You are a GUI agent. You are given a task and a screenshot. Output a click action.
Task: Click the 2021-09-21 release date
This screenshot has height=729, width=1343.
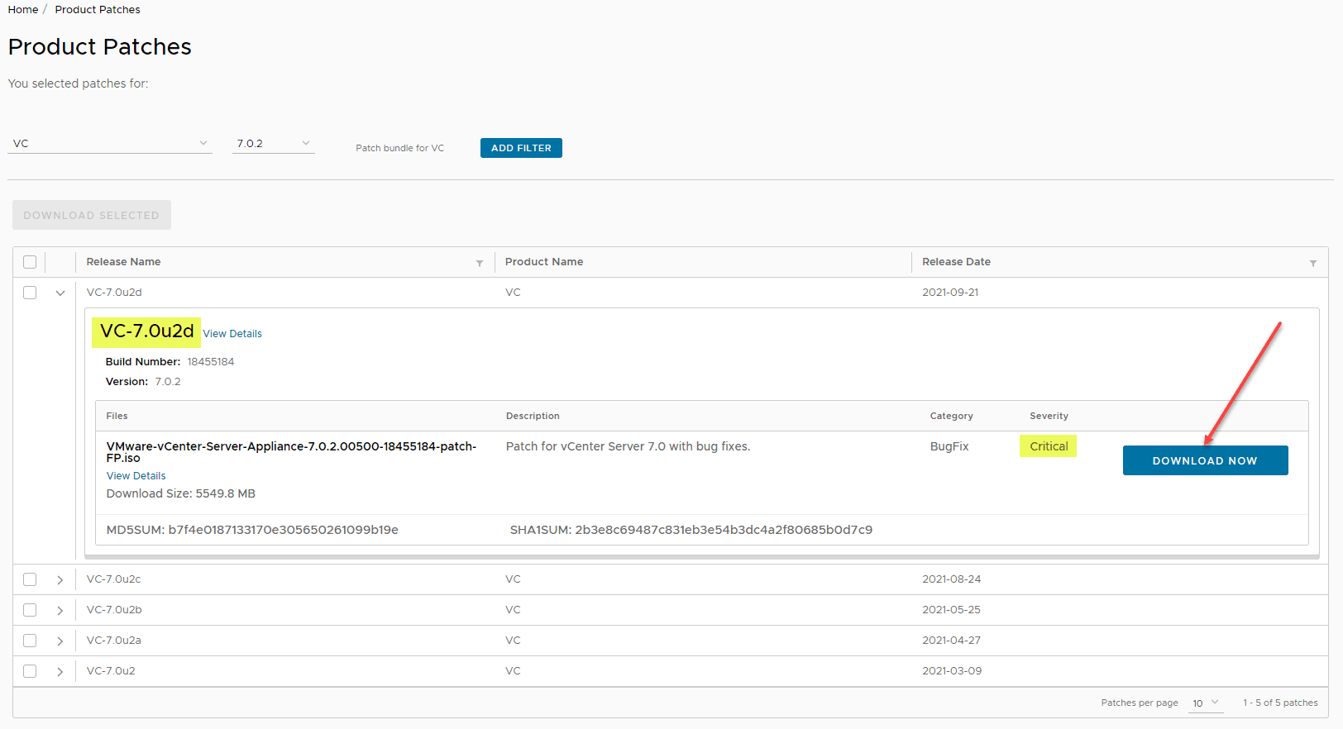point(950,293)
